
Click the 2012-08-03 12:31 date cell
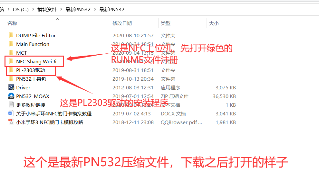click(133, 88)
